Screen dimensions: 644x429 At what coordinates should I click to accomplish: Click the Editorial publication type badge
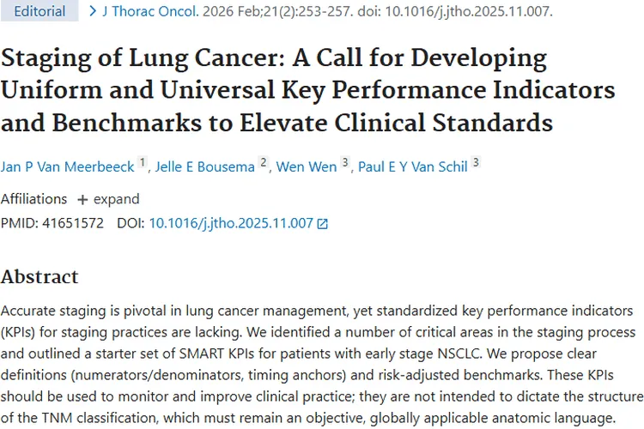[x=39, y=12]
